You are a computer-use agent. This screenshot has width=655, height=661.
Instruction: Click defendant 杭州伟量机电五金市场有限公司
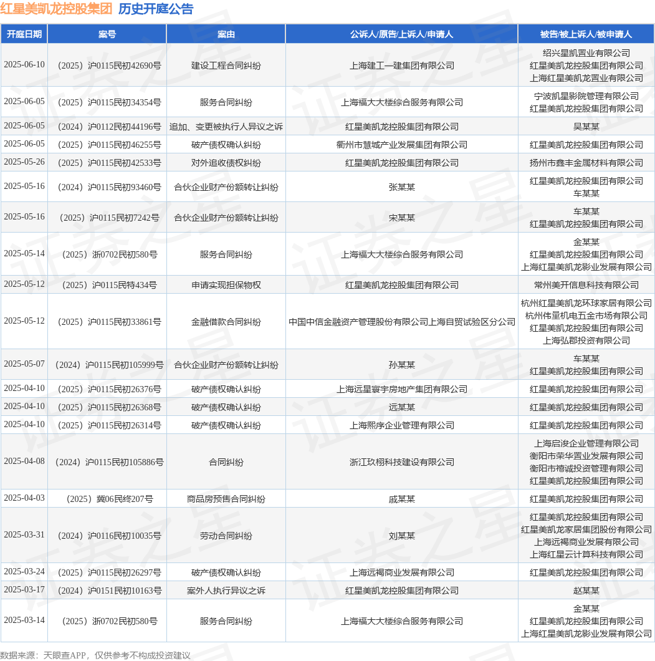coord(586,316)
